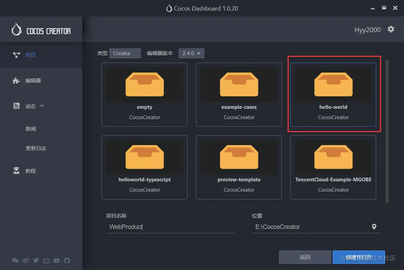
Task: Open 更新日志 submenu item
Action: click(x=36, y=148)
